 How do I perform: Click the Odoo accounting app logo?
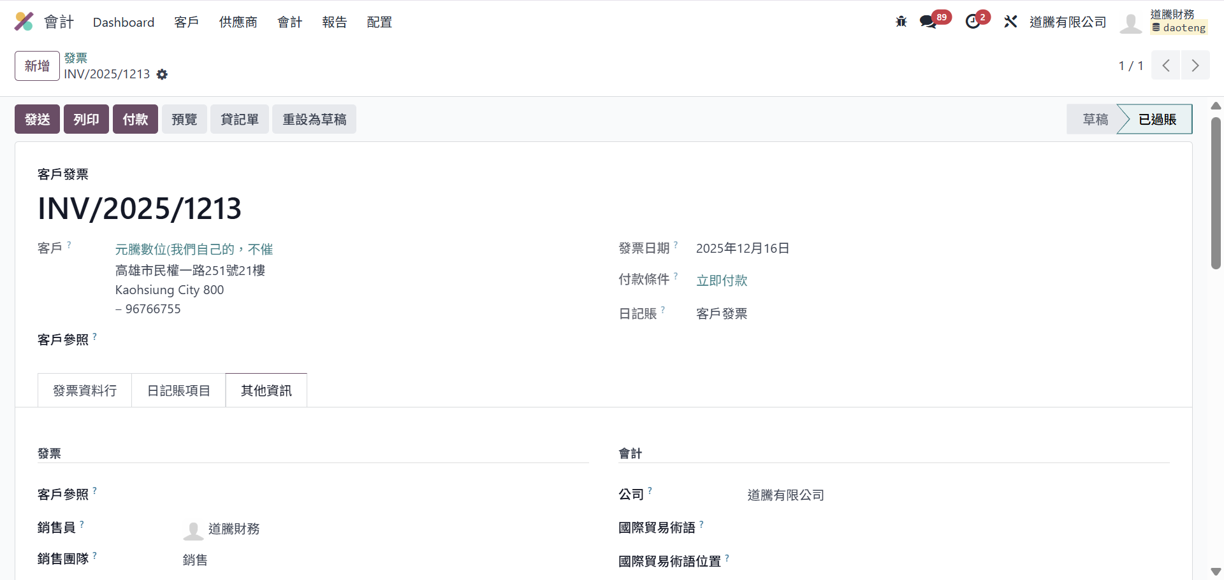click(24, 22)
